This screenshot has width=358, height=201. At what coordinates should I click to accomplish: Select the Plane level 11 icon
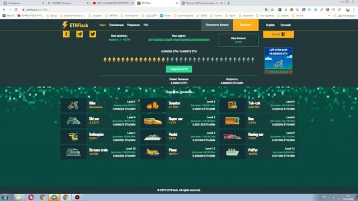pyautogui.click(x=153, y=152)
